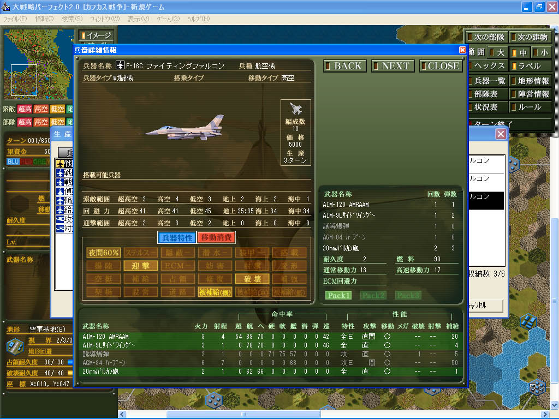Open the ルール button
Viewport: 559px width, 419px height.
coord(531,107)
